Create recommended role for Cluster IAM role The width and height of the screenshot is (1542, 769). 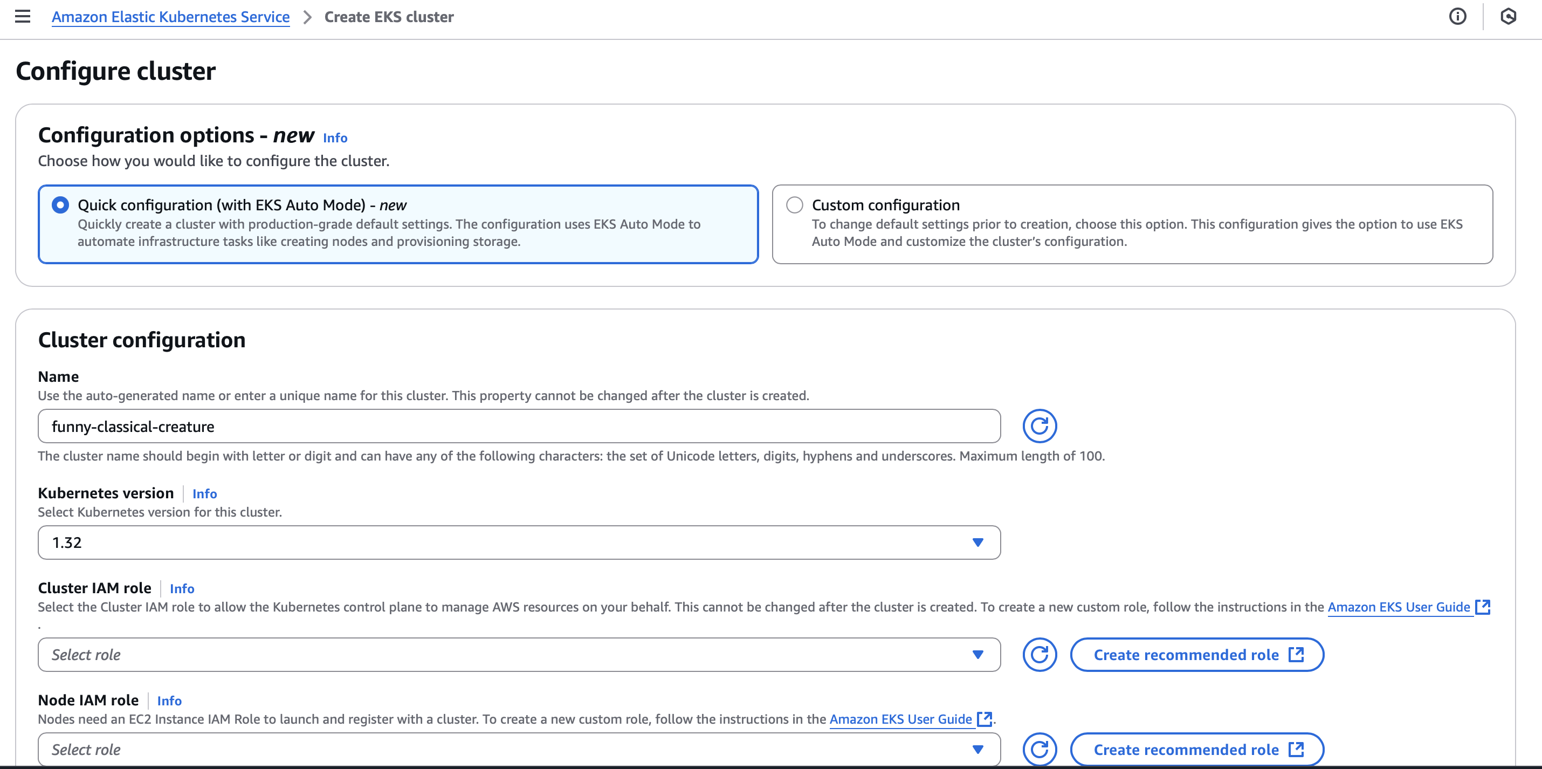(1196, 654)
